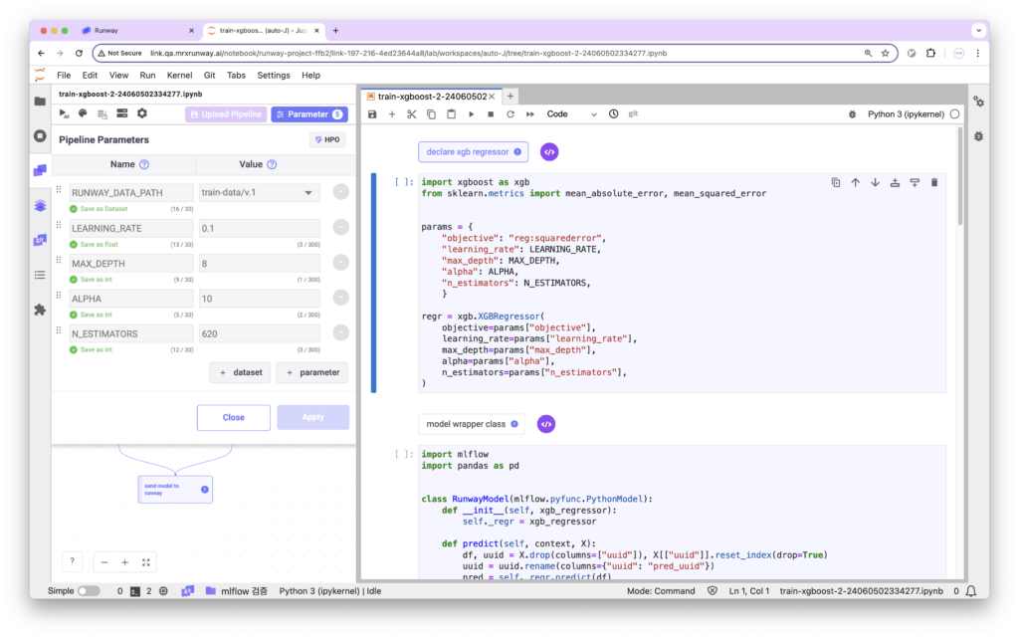1019x638 pixels.
Task: Edit the N_ESTIMATORS value field
Action: point(260,334)
